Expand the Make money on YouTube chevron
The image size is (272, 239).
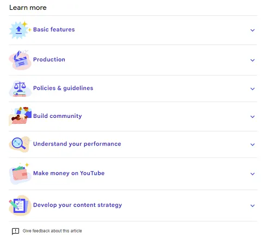pyautogui.click(x=252, y=174)
